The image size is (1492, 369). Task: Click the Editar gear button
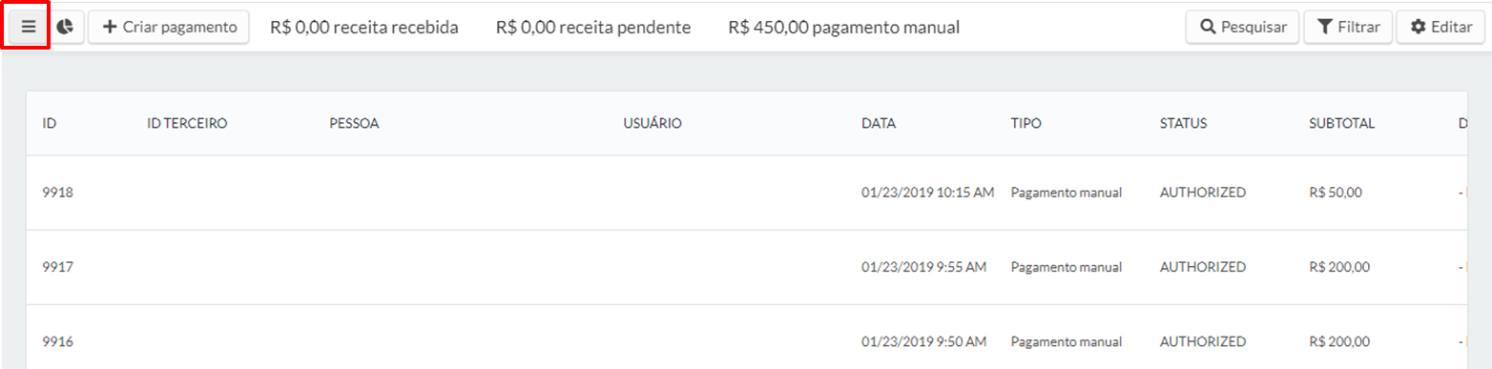tap(1440, 28)
